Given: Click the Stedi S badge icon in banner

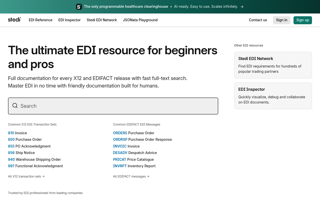Looking at the screenshot, I should pos(79,7).
